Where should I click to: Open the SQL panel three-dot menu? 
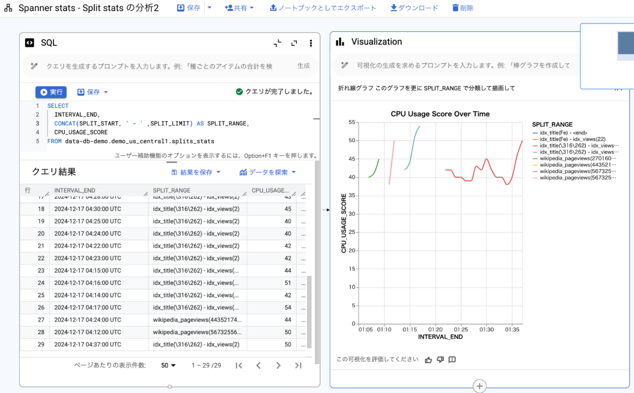pos(311,43)
